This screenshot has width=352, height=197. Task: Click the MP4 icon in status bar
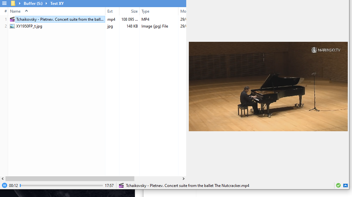[x=122, y=186]
